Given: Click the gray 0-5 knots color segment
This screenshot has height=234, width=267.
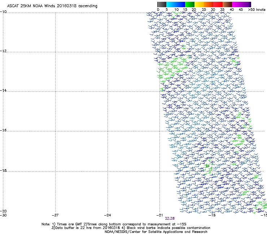Looking at the screenshot, I should pos(162,4).
